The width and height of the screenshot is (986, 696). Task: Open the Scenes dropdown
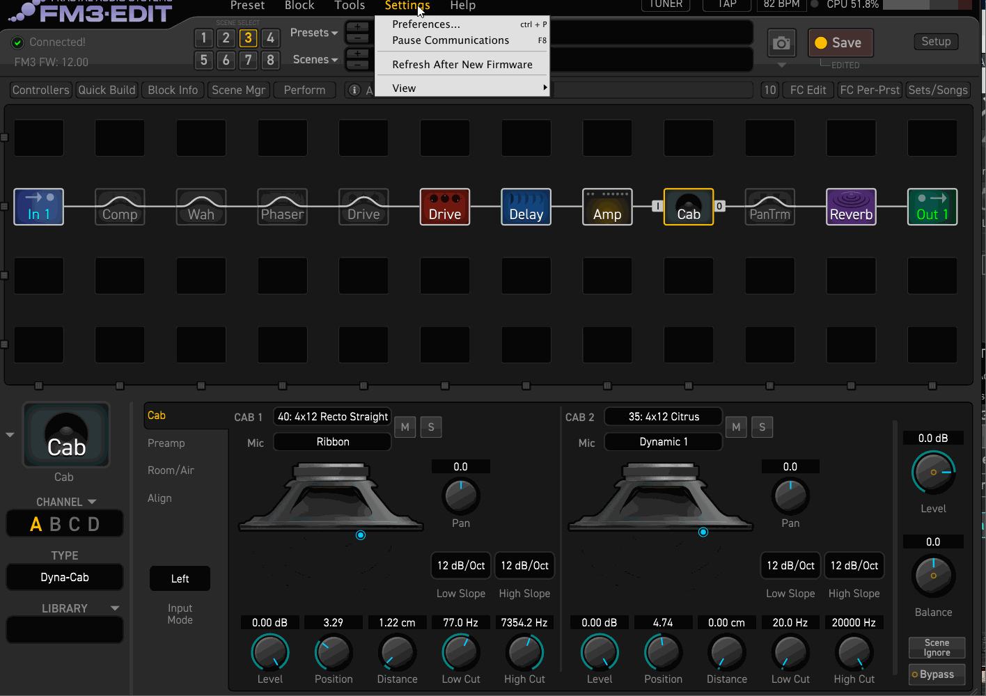point(315,59)
